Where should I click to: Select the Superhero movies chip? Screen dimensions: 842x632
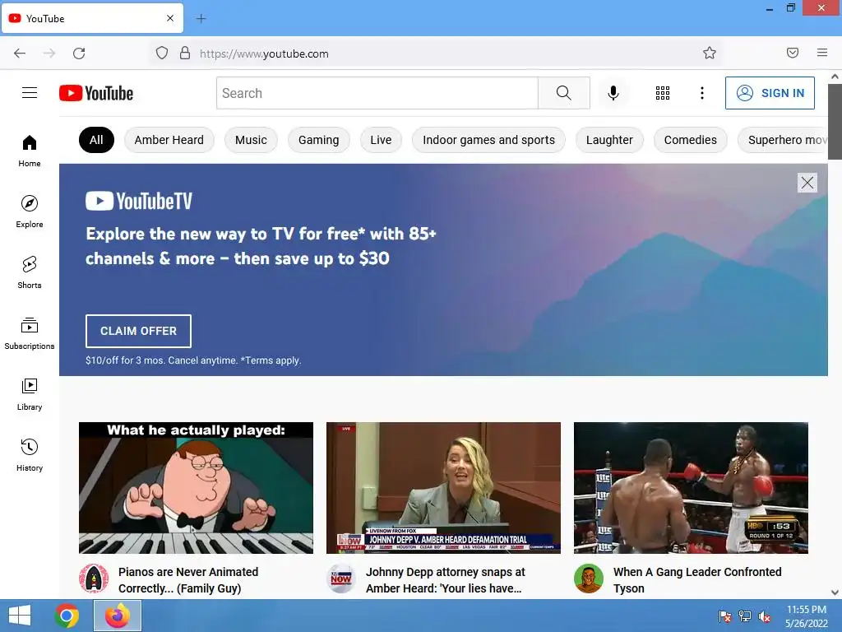tap(783, 140)
